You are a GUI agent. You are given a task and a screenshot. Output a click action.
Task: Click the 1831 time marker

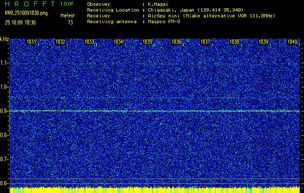(x=31, y=42)
